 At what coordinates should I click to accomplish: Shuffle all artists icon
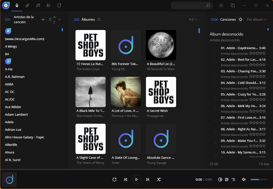(x=50, y=19)
